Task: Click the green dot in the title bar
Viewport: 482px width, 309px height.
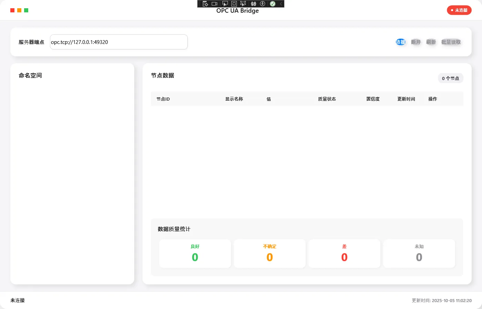Action: click(26, 10)
